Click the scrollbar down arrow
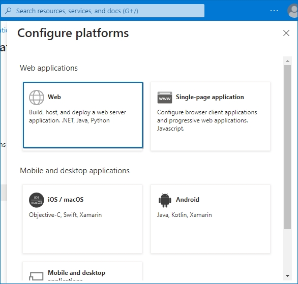The image size is (298, 284). 287,276
